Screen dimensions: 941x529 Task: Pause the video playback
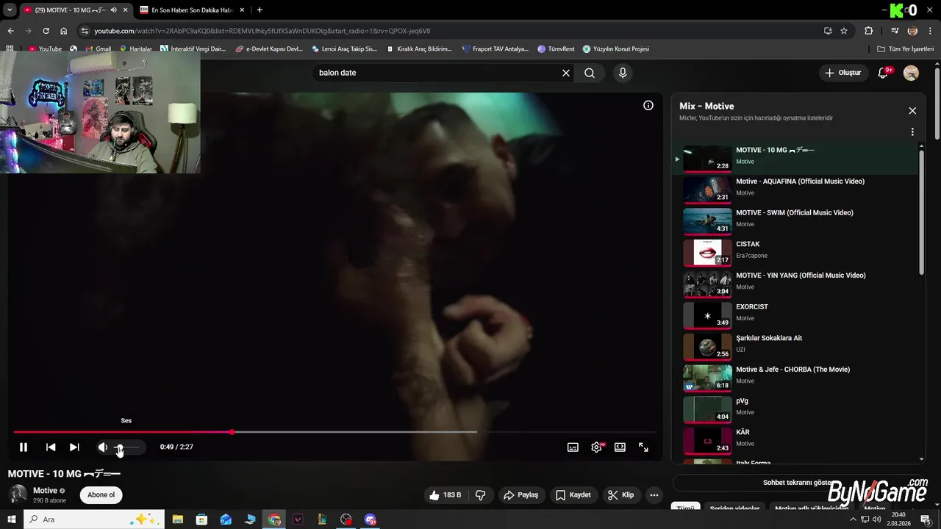(24, 447)
